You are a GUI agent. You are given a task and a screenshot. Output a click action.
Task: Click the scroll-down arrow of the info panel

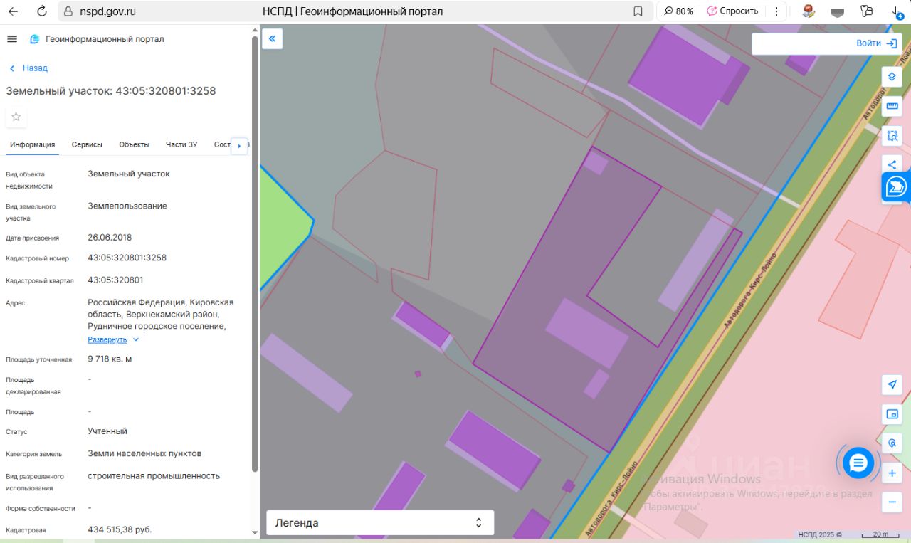click(255, 532)
